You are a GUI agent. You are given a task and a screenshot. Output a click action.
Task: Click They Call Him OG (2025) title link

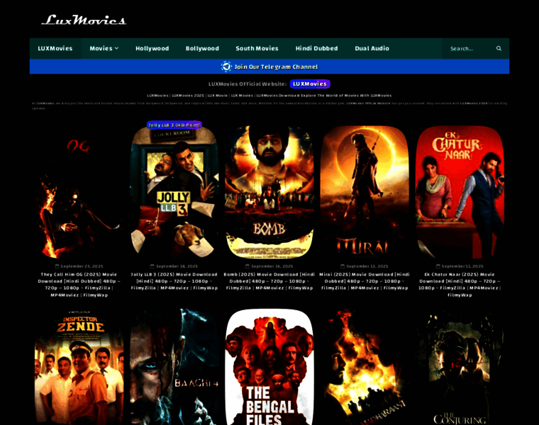(79, 285)
